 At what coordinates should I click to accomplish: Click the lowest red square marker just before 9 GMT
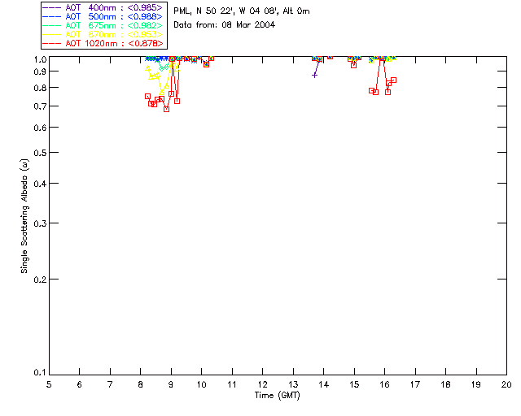tap(166, 109)
